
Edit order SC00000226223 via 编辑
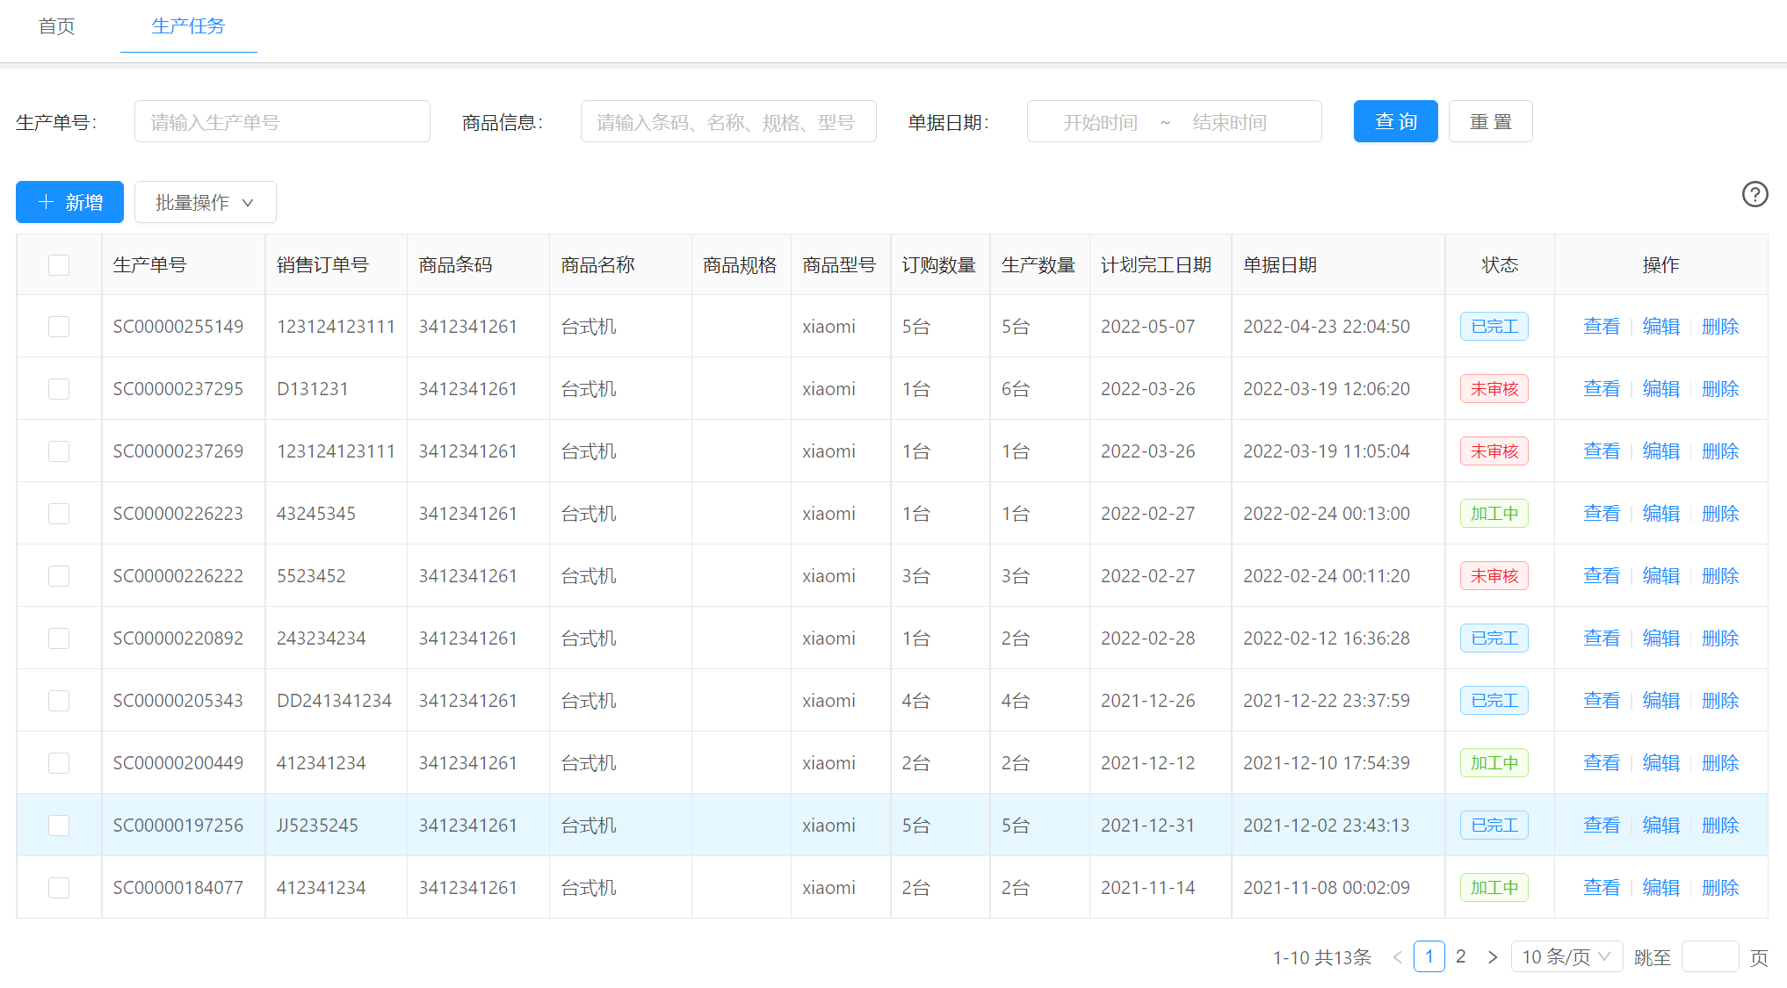(x=1660, y=514)
